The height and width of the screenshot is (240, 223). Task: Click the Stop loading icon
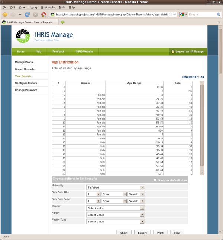35,15
